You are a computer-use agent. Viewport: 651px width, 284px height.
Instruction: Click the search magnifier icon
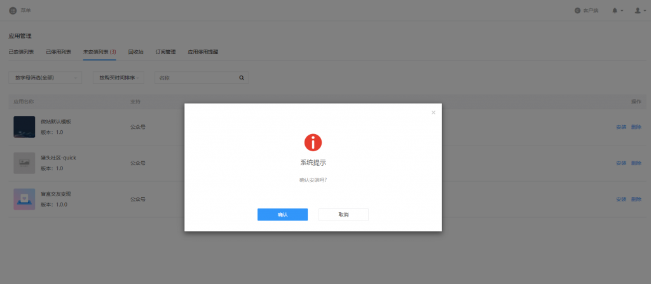pos(242,78)
